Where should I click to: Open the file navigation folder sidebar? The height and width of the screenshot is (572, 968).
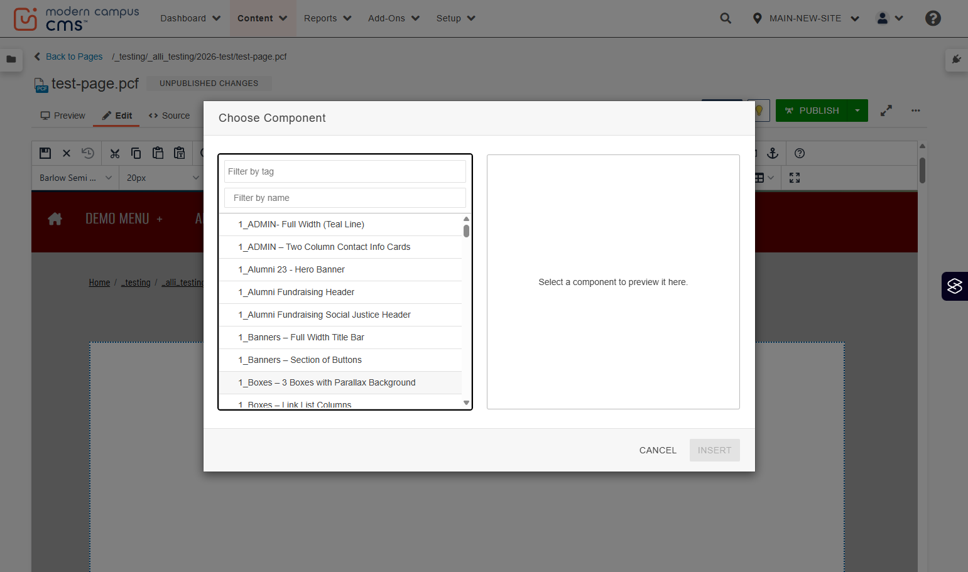[x=11, y=60]
